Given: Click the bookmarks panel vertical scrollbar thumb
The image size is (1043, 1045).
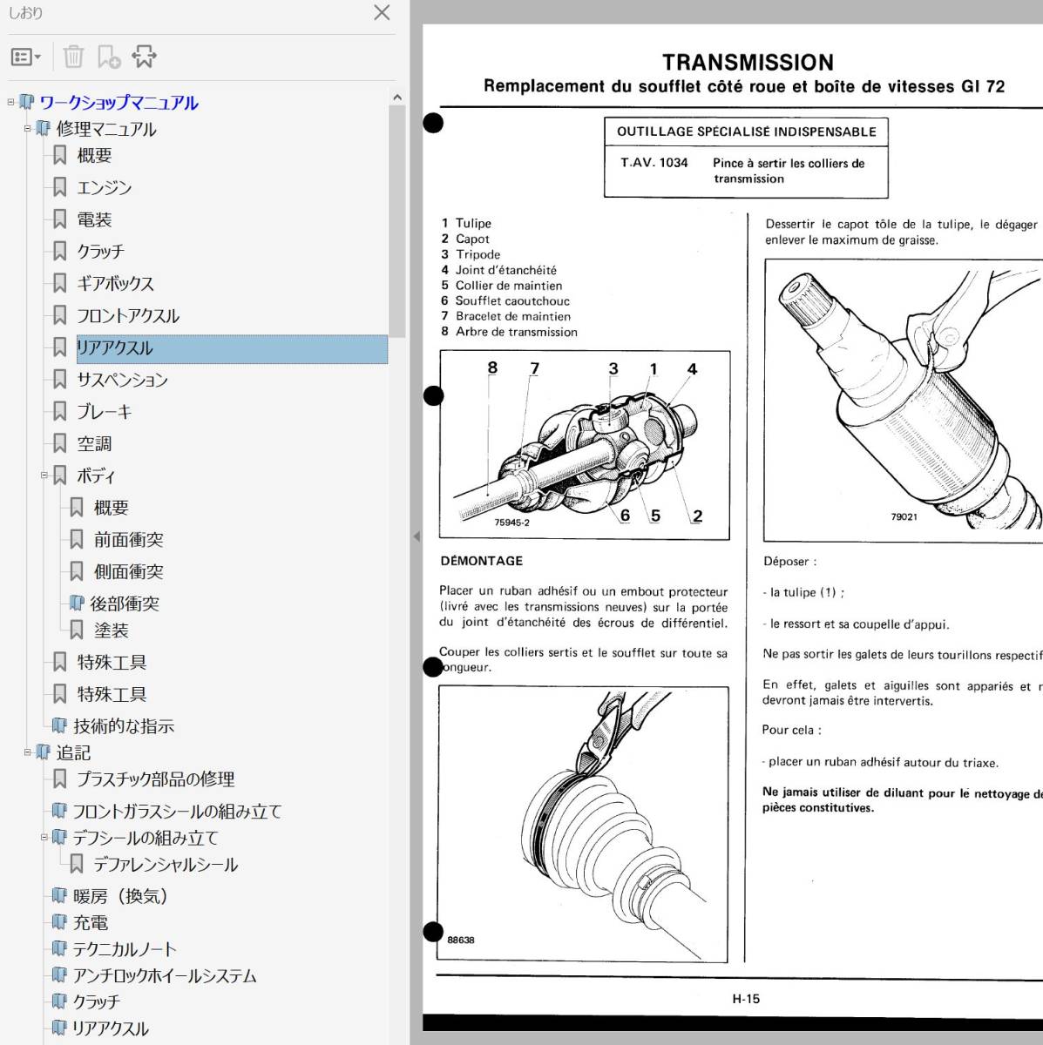Looking at the screenshot, I should tap(397, 222).
